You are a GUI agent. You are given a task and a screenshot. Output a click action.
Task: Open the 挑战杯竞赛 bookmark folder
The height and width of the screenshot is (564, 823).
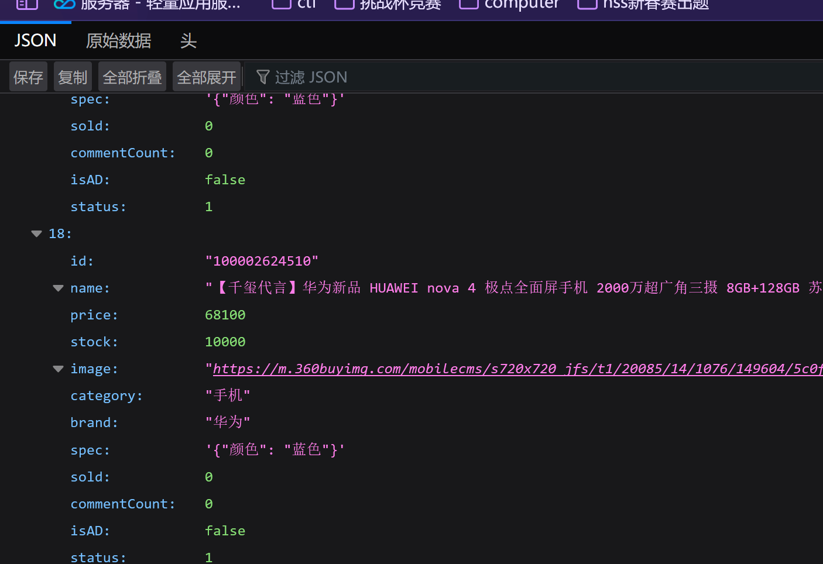[388, 5]
